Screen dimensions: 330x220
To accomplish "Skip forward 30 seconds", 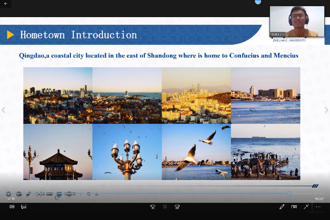I will click(x=177, y=207).
